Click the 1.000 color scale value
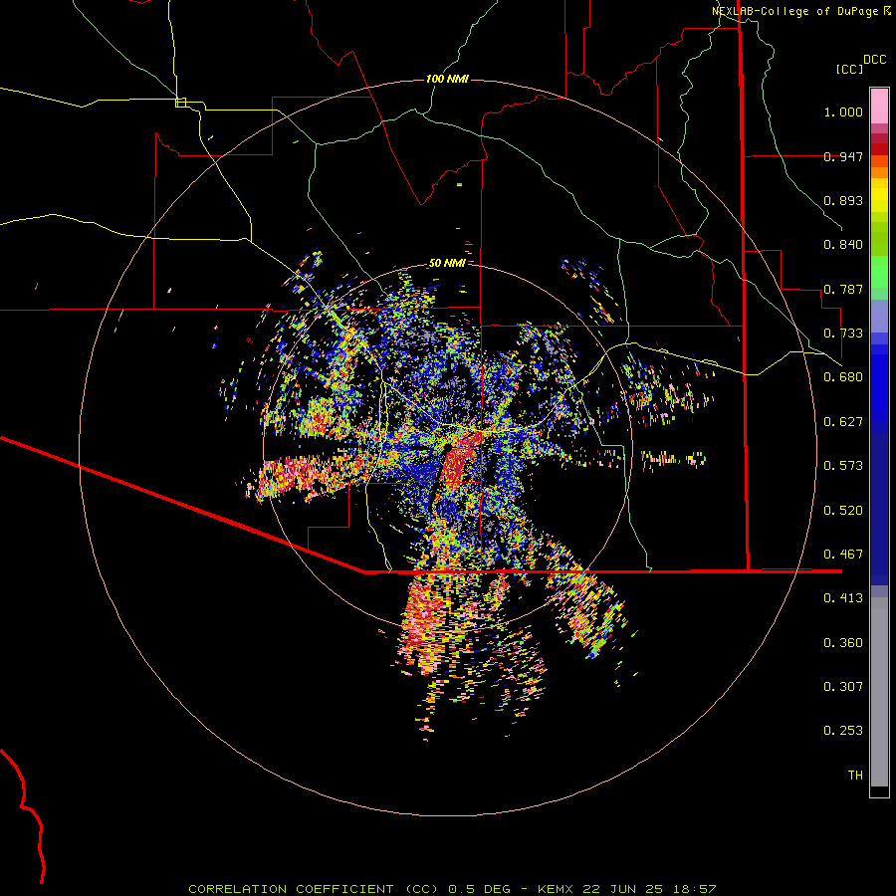The image size is (896, 896). click(843, 112)
